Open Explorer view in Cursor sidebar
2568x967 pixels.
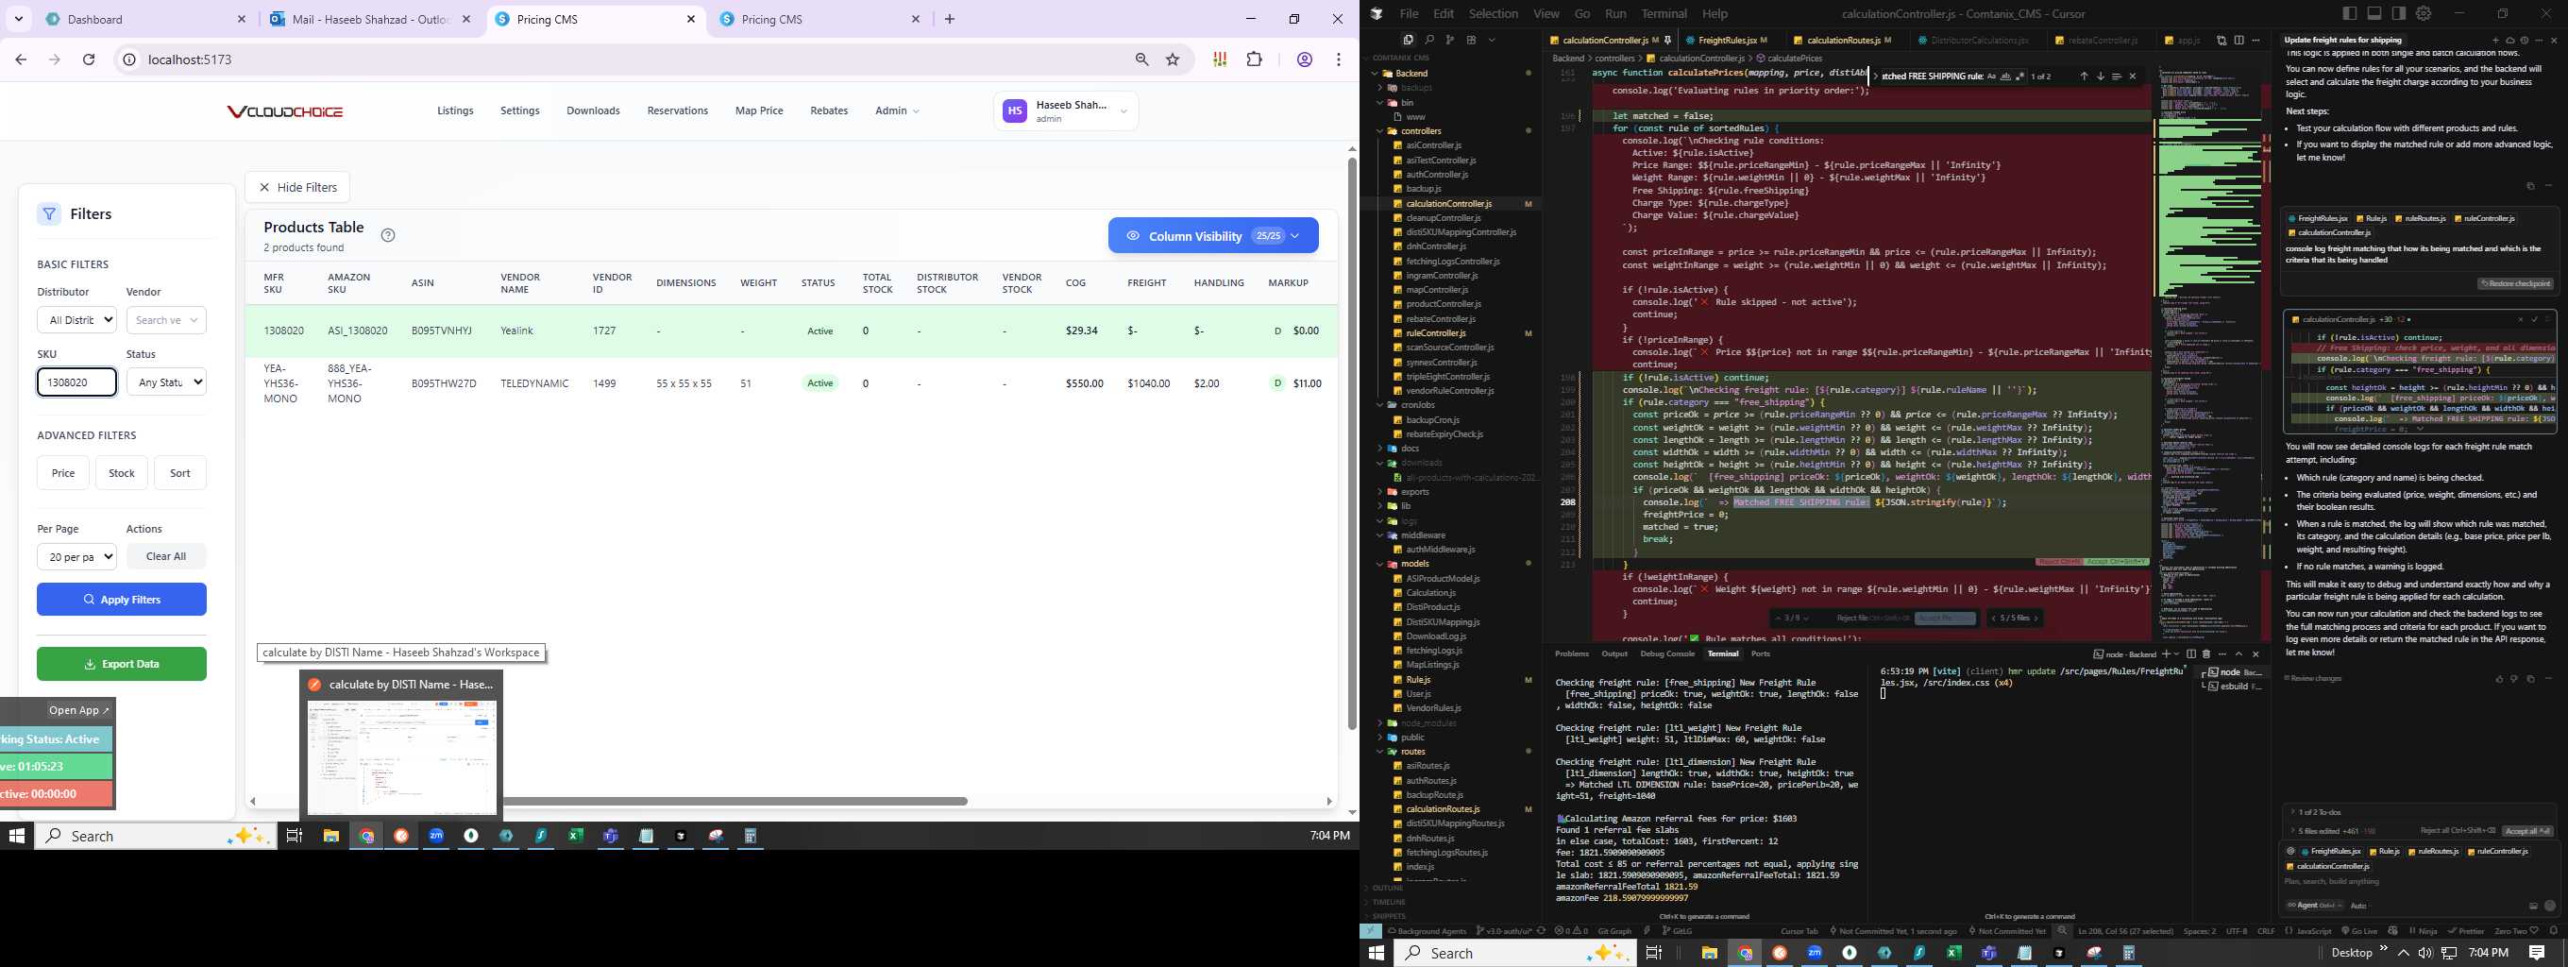coord(1409,40)
